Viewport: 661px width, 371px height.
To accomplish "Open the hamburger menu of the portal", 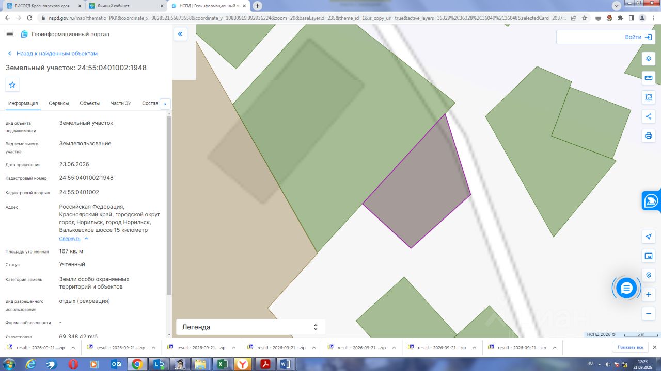I will (9, 34).
